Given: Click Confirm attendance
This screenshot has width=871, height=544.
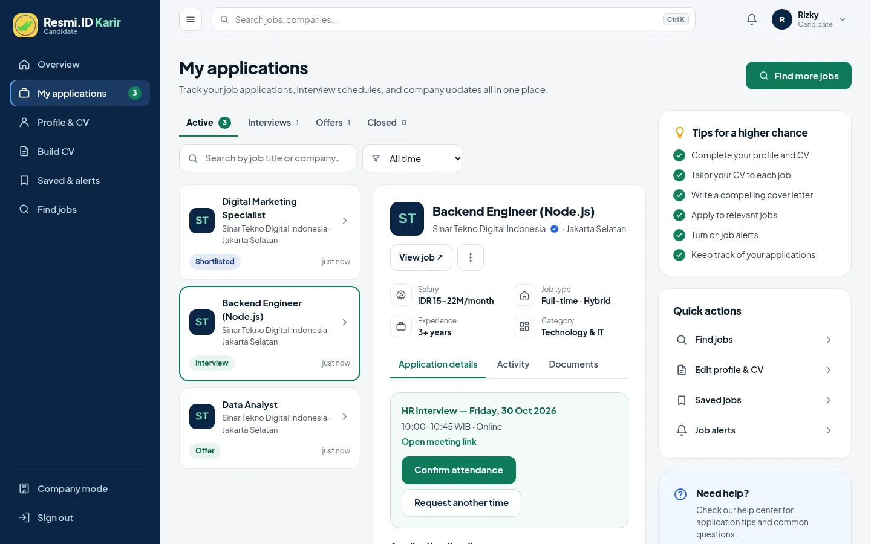Looking at the screenshot, I should [458, 470].
